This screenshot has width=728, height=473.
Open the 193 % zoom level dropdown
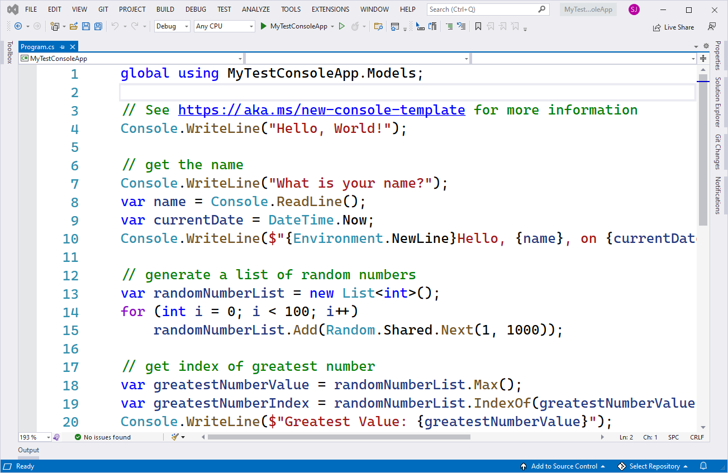[x=48, y=437]
